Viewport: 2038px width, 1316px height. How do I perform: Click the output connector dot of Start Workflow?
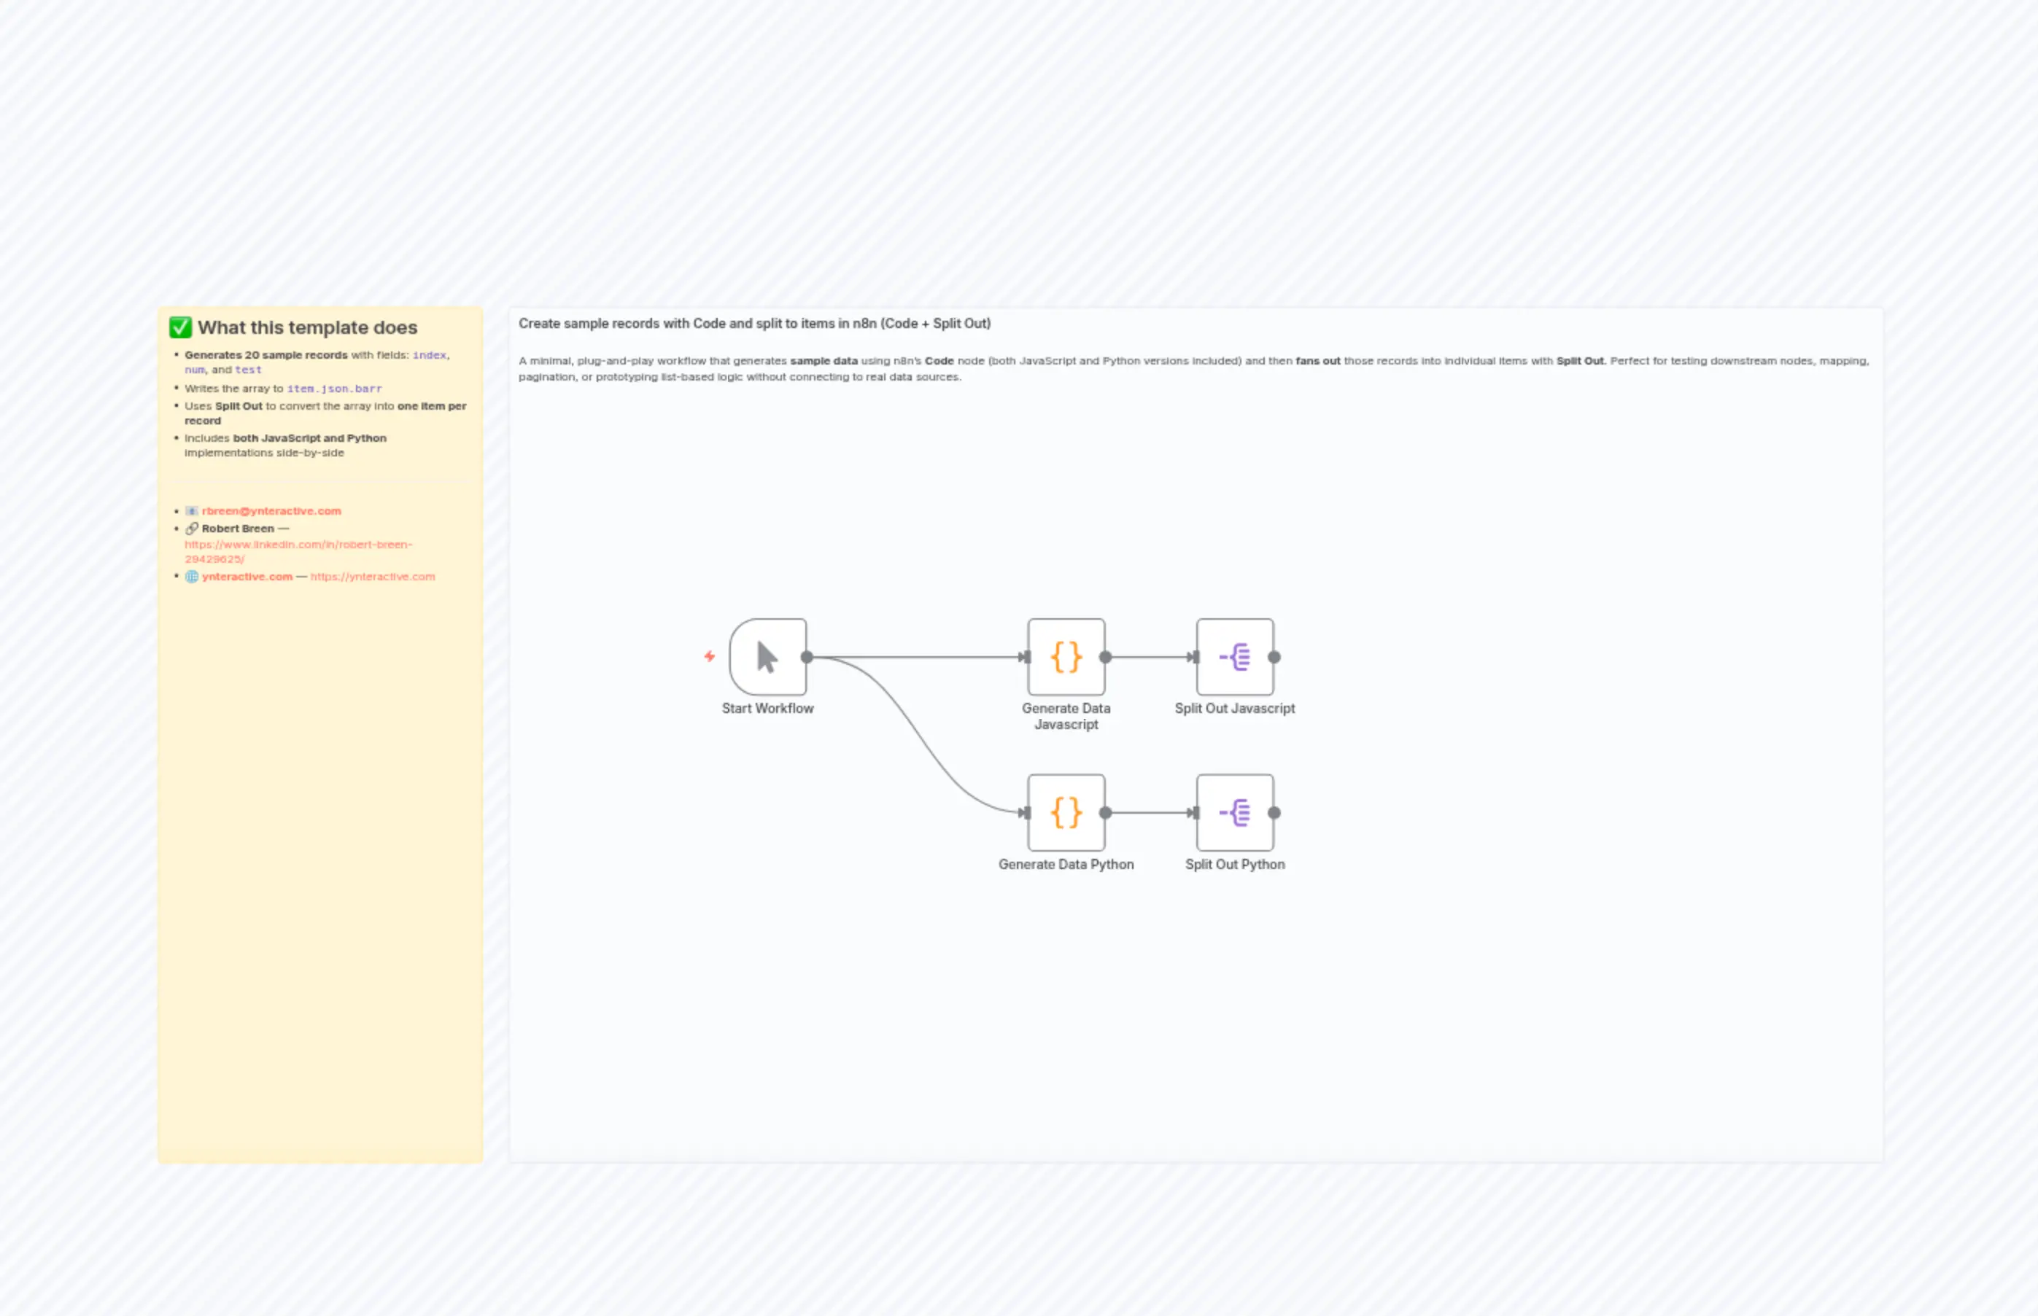point(808,657)
